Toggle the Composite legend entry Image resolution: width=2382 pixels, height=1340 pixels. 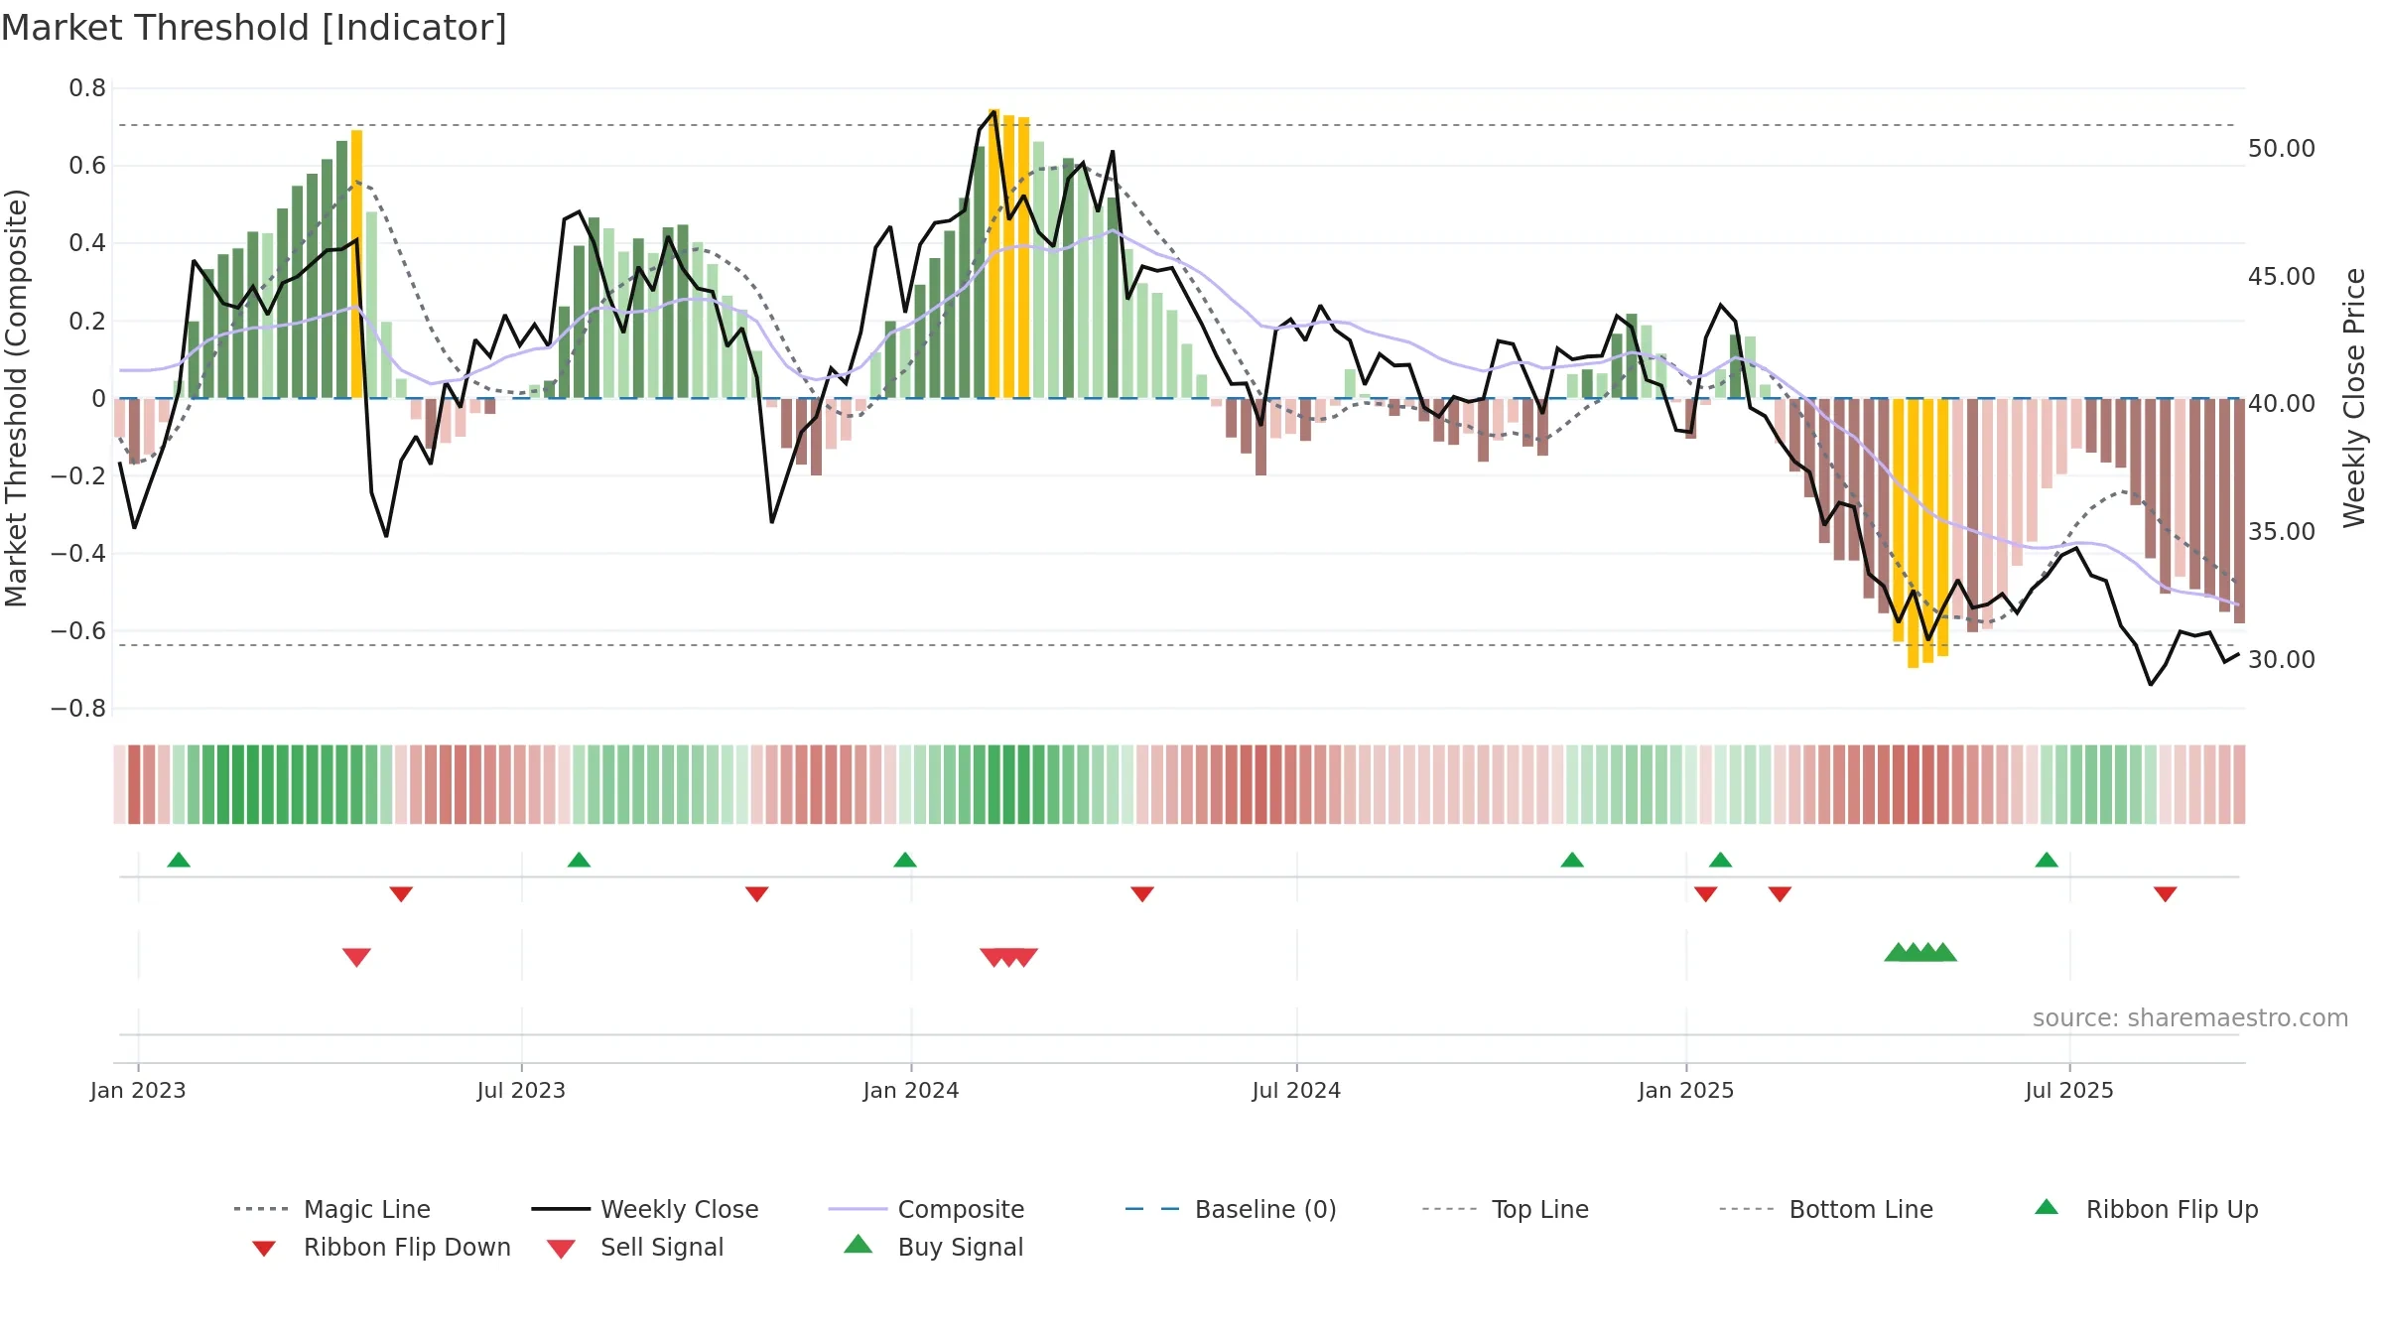coord(926,1209)
